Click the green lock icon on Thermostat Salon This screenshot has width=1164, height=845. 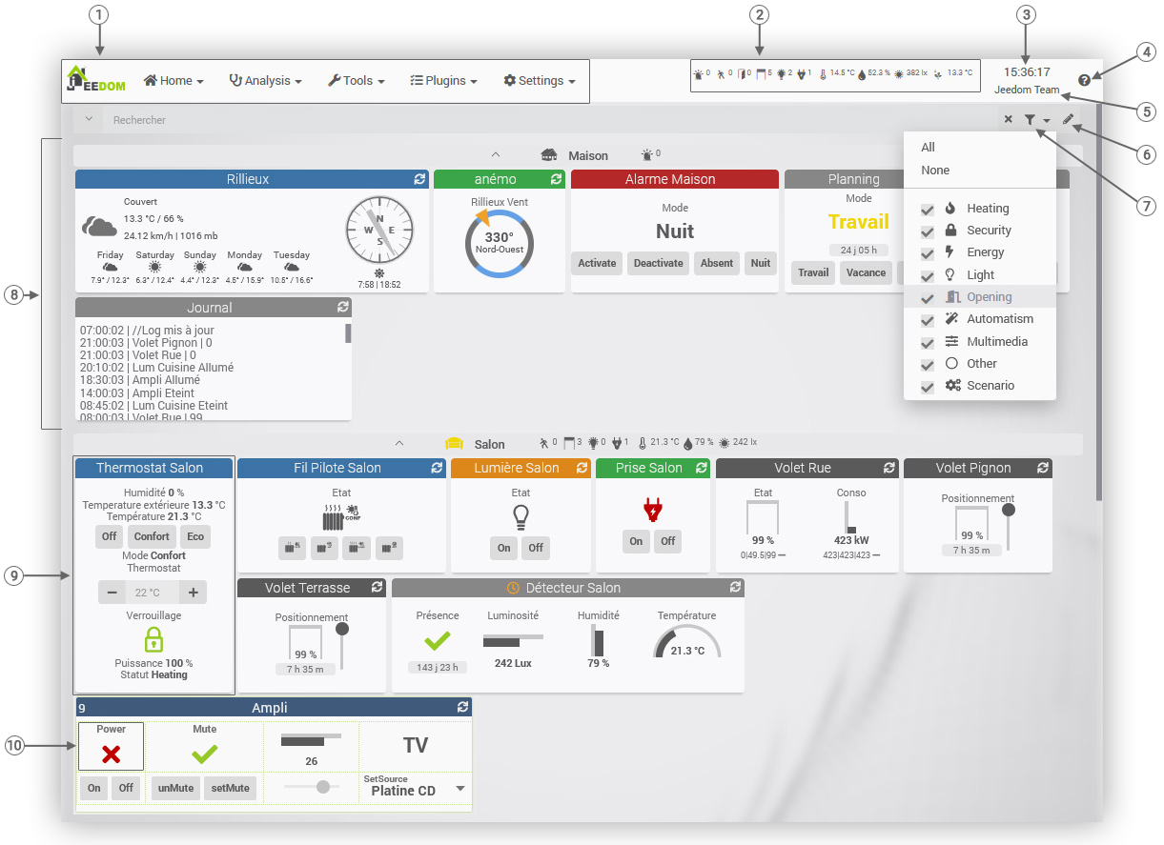[153, 640]
